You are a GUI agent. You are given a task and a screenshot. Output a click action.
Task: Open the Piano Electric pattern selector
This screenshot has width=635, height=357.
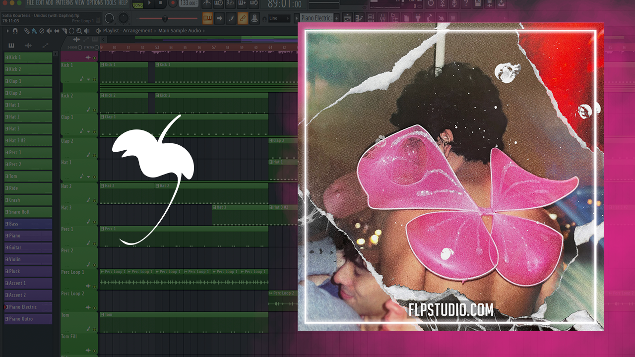316,18
